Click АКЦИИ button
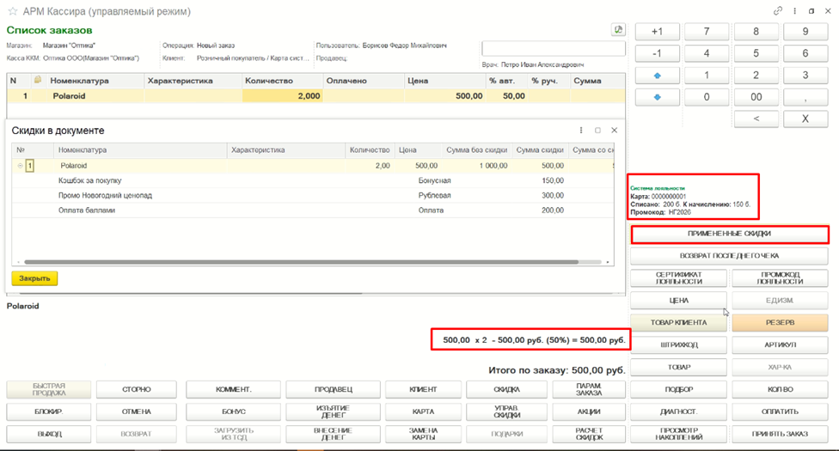The height and width of the screenshot is (451, 839). click(x=589, y=412)
